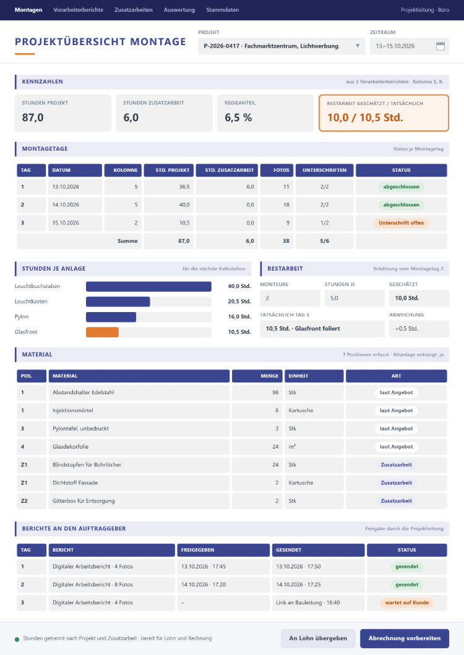
Task: Click the wartet auf Kunde status badge
Action: 406,602
